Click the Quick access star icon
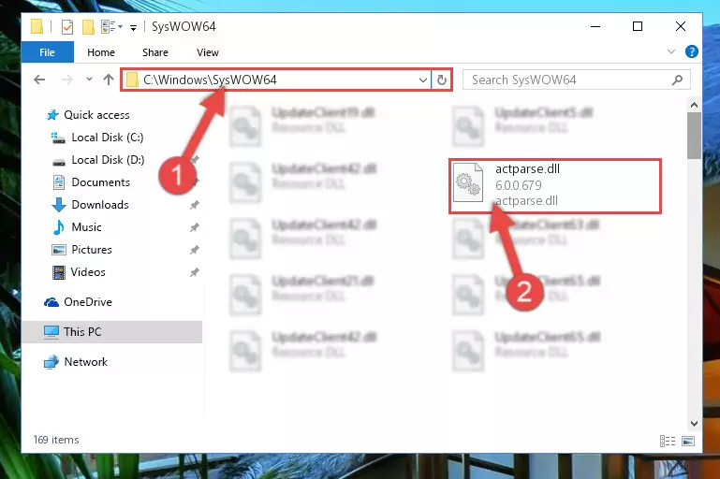Viewport: 720px width, 479px height. (x=52, y=115)
